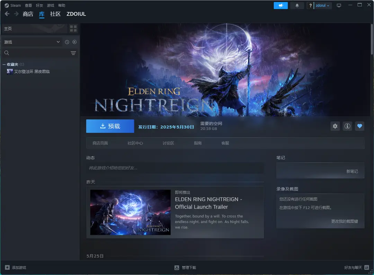Open game settings gear icon
Screen dimensions: 374x275
pos(335,126)
